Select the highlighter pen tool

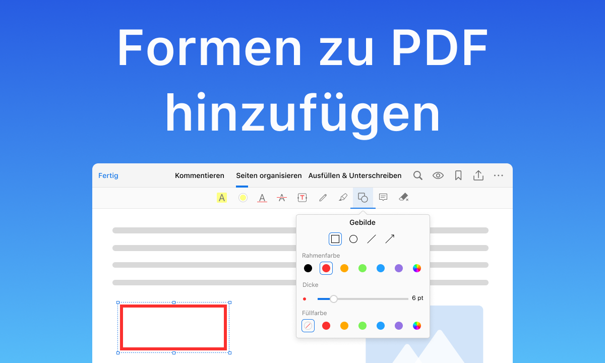click(x=343, y=197)
